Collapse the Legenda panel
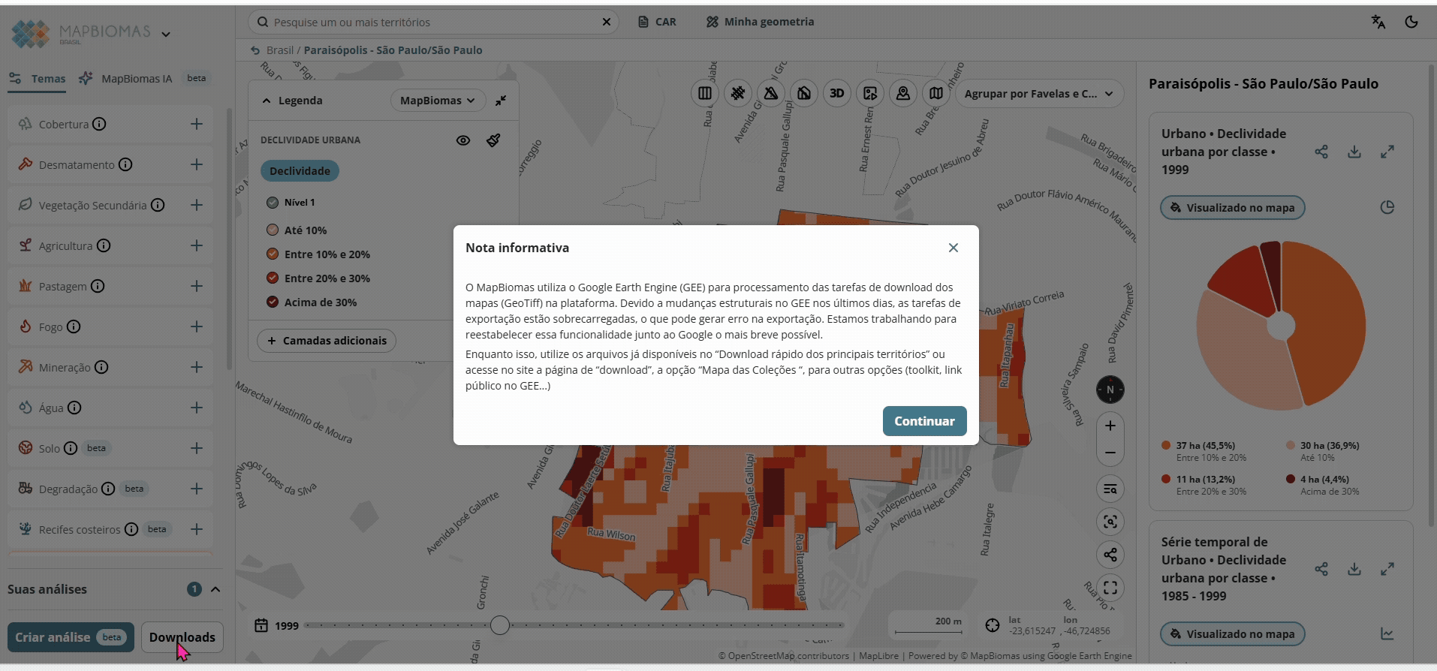Image resolution: width=1437 pixels, height=671 pixels. pyautogui.click(x=267, y=101)
